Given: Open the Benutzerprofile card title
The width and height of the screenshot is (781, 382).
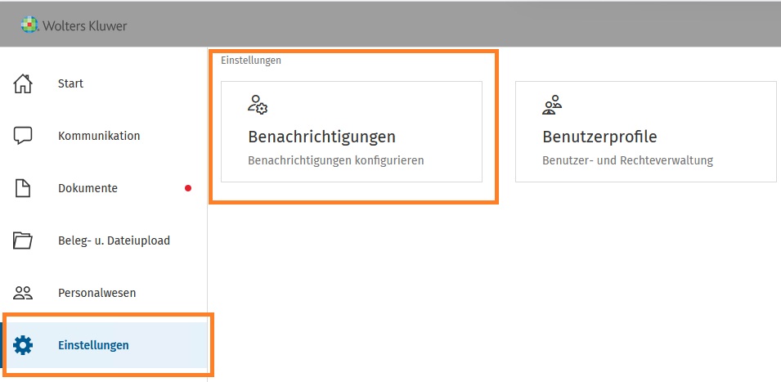Looking at the screenshot, I should [599, 137].
